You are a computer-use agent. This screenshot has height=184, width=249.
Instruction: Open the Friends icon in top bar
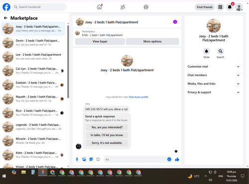123,7
